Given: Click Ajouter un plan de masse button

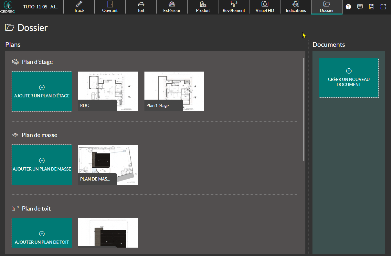Looking at the screenshot, I should (x=42, y=165).
